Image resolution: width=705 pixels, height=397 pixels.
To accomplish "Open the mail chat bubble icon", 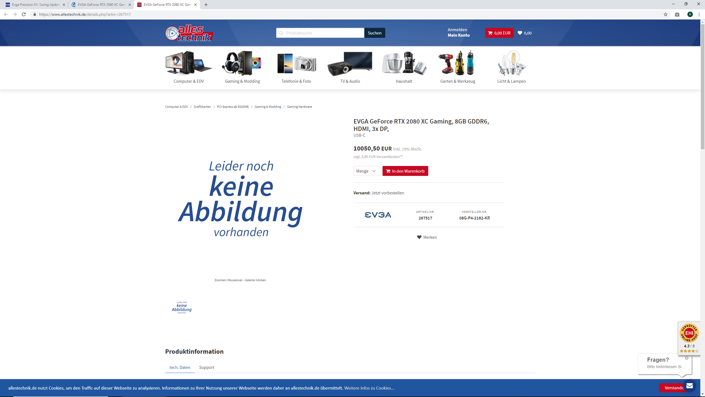I will point(689,386).
